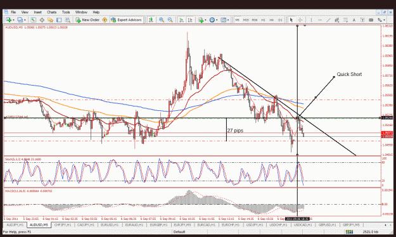Screen dimensions: 396x237
Task: Switch to the CHFJPY,H1 chart tab
Action: pyautogui.click(x=63, y=225)
